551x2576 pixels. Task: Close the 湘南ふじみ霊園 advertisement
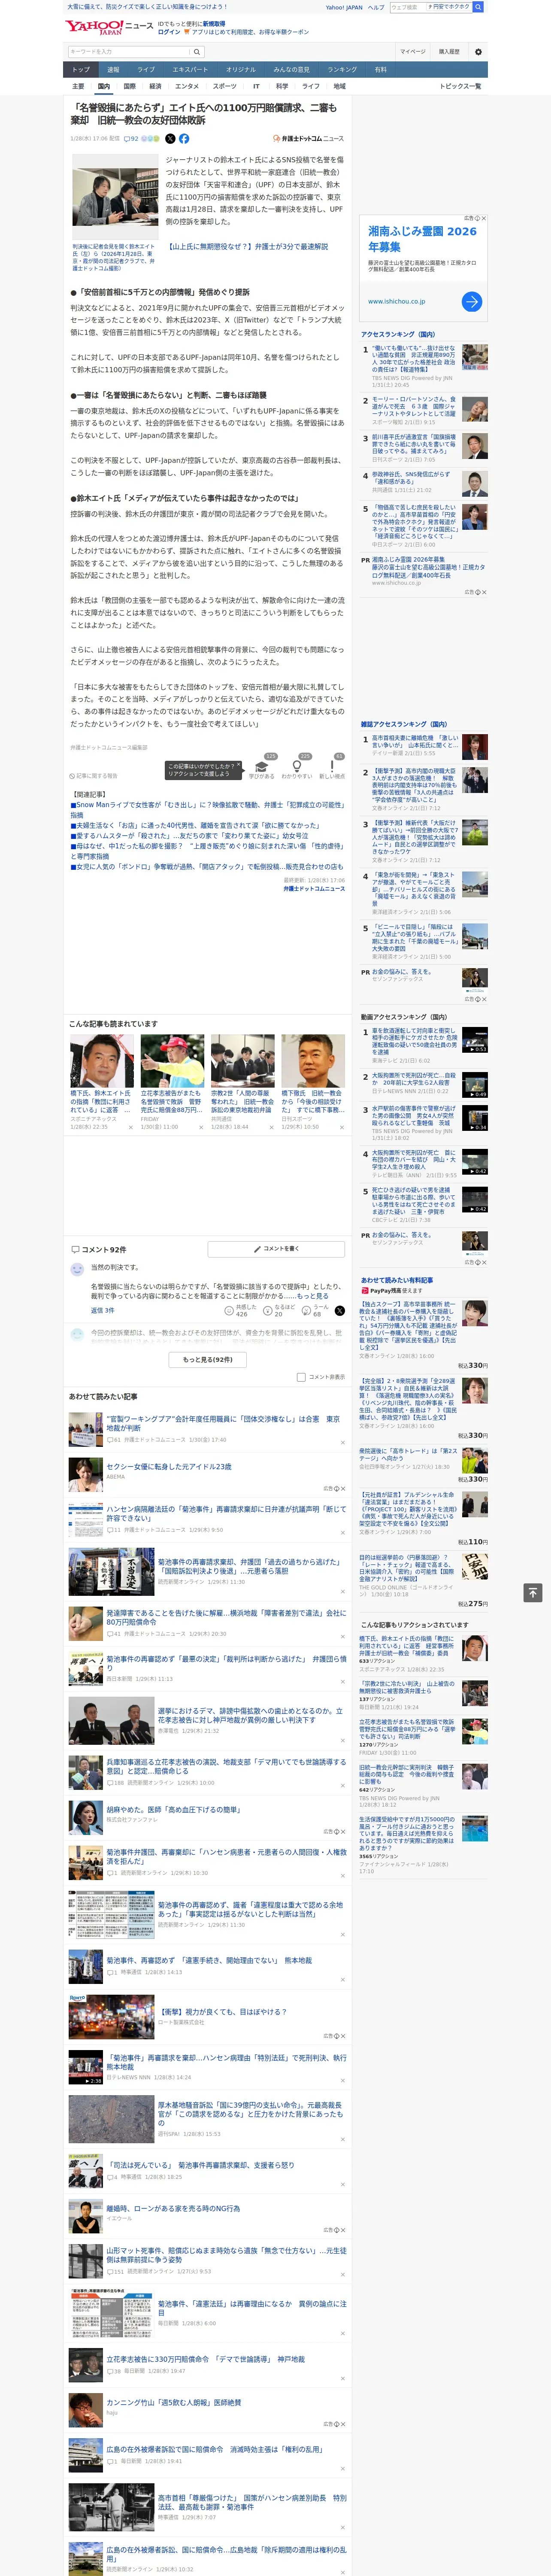pos(483,218)
